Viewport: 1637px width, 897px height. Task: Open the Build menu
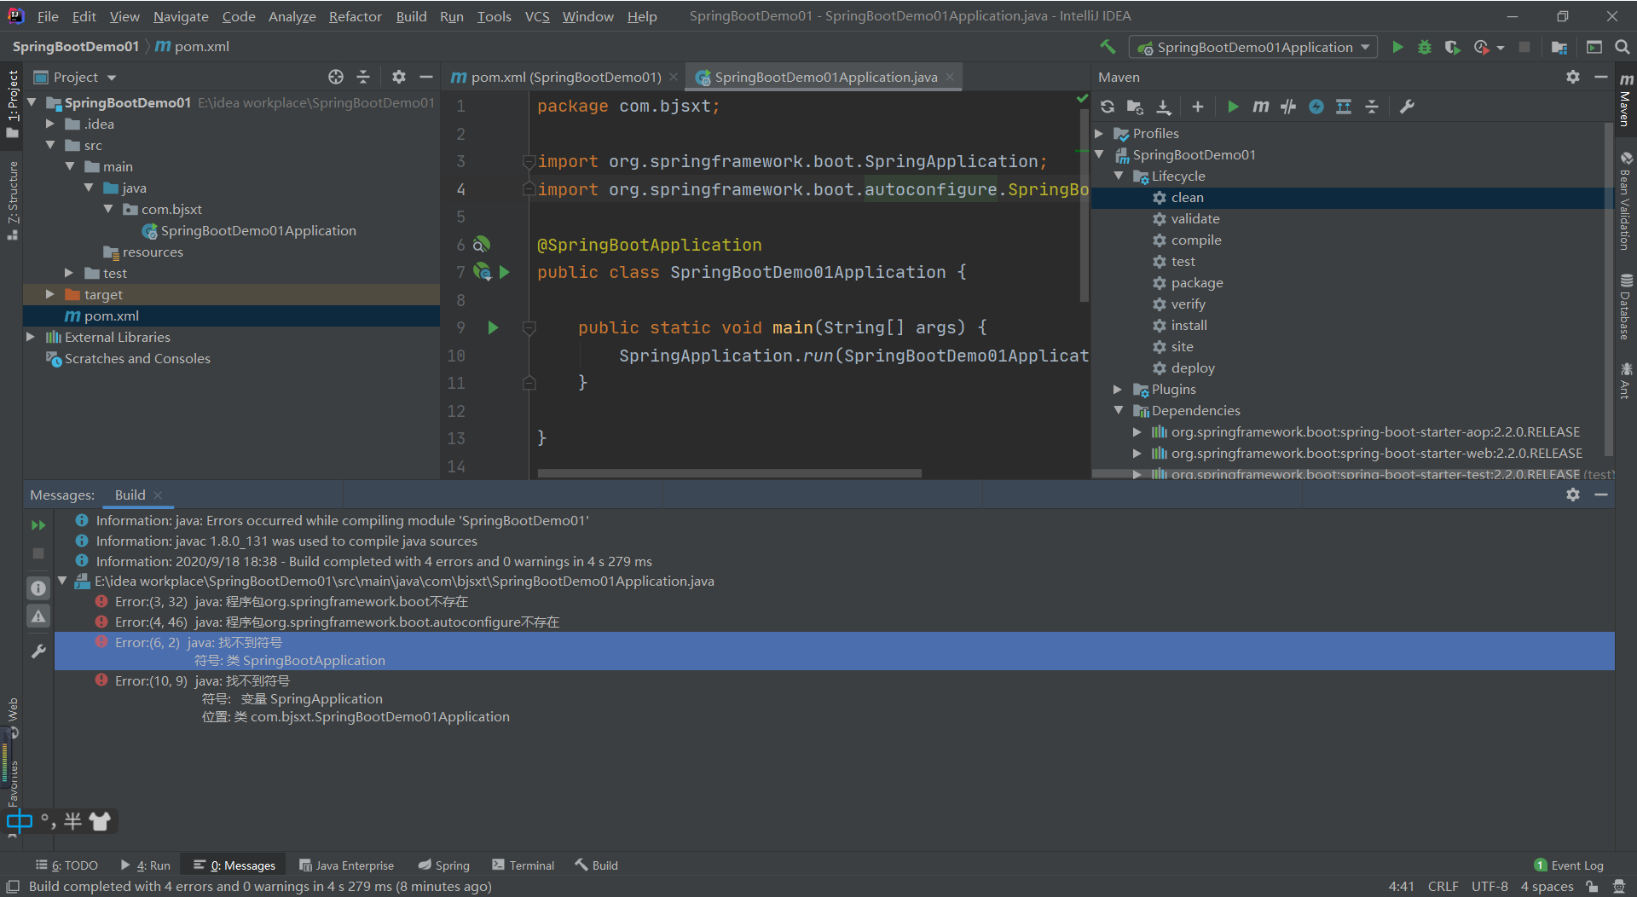tap(411, 16)
